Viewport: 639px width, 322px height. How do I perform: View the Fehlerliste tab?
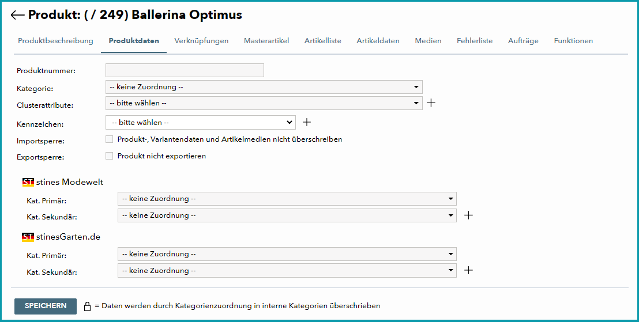tap(475, 41)
